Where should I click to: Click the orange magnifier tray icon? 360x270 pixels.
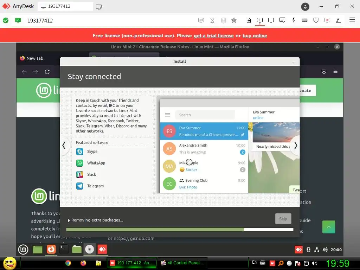[281, 263]
